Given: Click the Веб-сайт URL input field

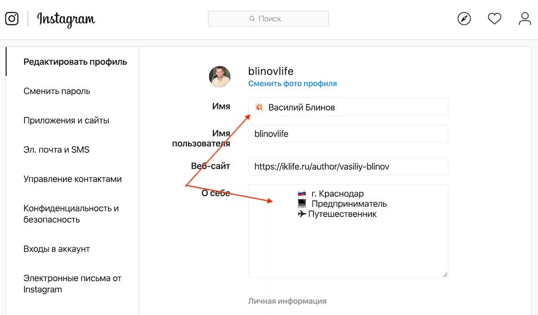Looking at the screenshot, I should click(x=348, y=167).
